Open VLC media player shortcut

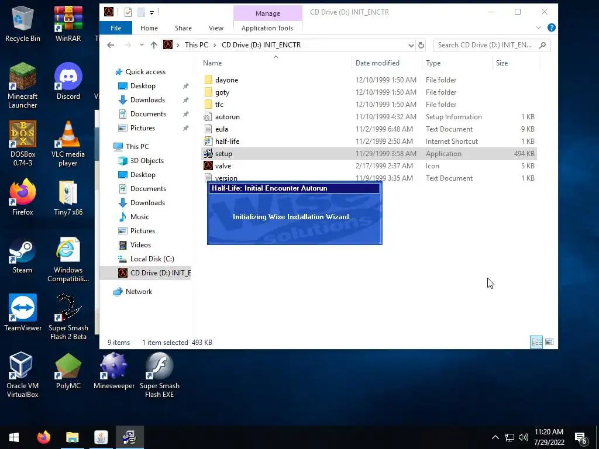pyautogui.click(x=68, y=144)
